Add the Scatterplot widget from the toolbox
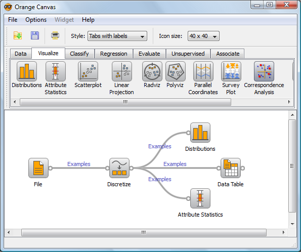This screenshot has width=301, height=252. tap(88, 71)
